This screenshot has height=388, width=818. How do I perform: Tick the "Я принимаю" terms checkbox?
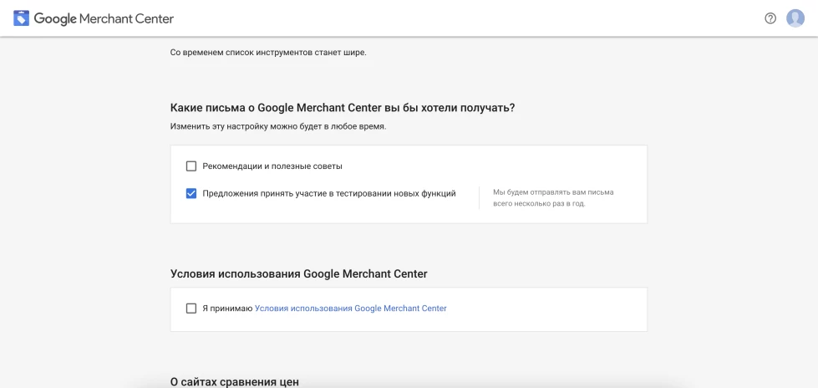(191, 309)
